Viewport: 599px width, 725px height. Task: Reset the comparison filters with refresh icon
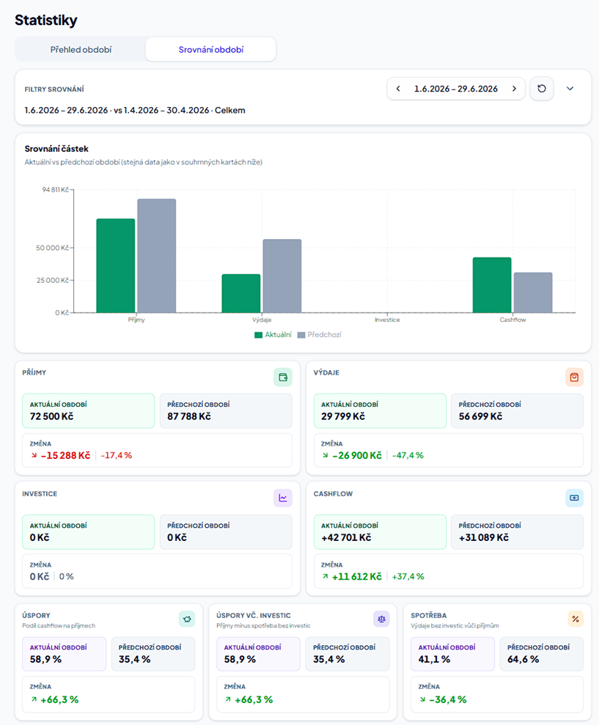tap(542, 88)
